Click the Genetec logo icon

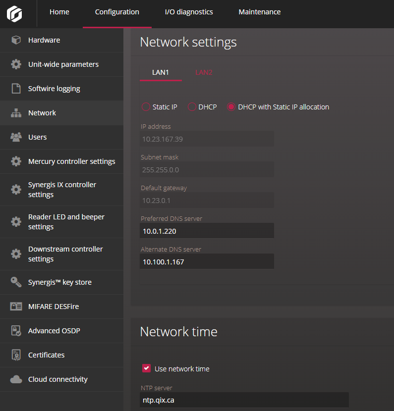[x=14, y=13]
